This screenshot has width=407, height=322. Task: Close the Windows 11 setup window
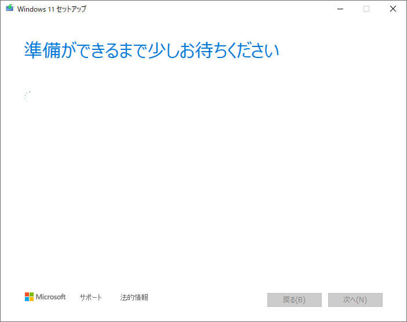point(393,9)
